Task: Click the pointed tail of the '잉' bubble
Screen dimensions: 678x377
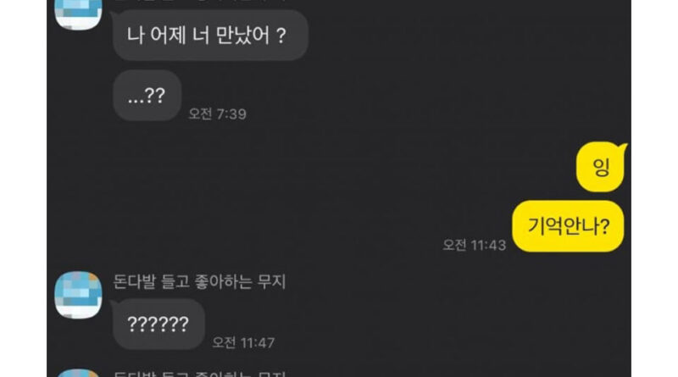Action: pyautogui.click(x=623, y=148)
